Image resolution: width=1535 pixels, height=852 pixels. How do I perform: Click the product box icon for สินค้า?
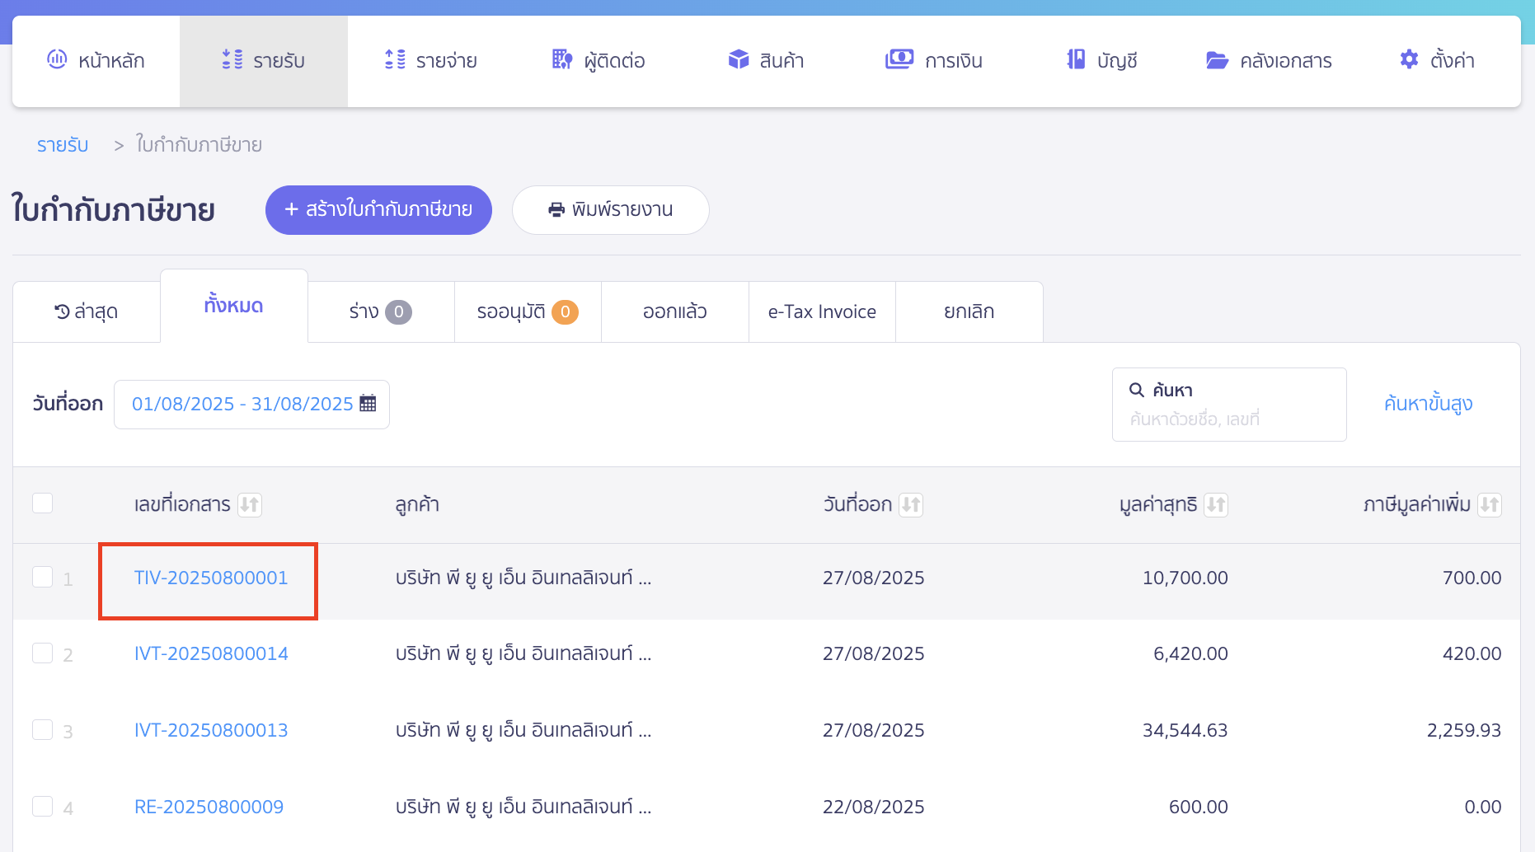click(x=738, y=59)
